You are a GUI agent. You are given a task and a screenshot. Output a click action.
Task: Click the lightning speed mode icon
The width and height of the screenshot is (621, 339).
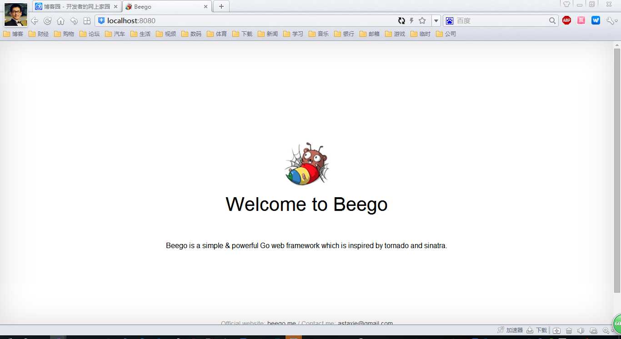[x=411, y=20]
